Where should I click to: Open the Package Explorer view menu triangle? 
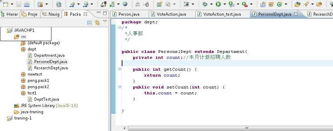[x=105, y=21]
